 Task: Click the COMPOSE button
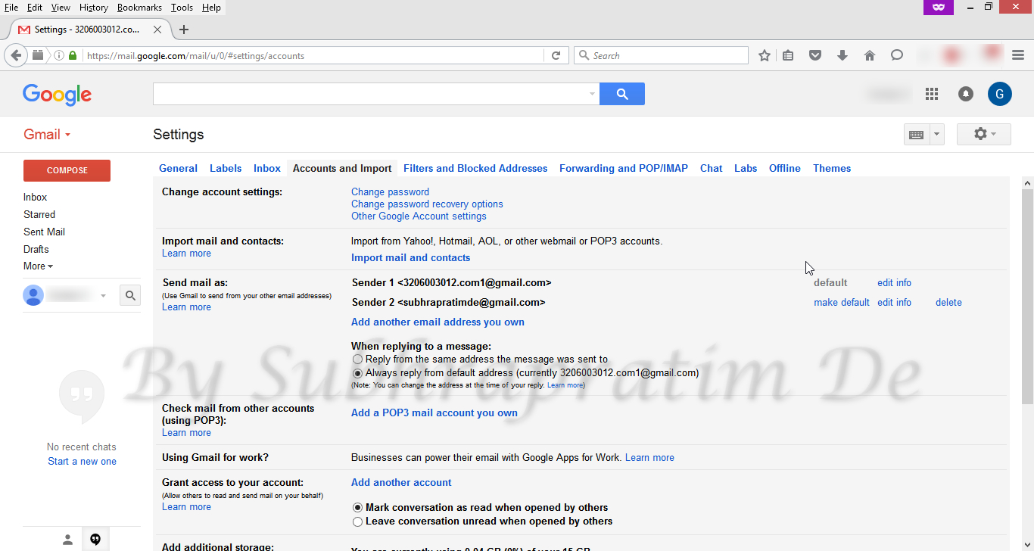(x=67, y=170)
